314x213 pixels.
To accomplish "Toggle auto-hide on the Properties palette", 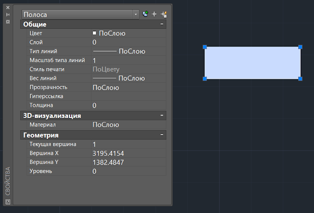I will [8, 15].
